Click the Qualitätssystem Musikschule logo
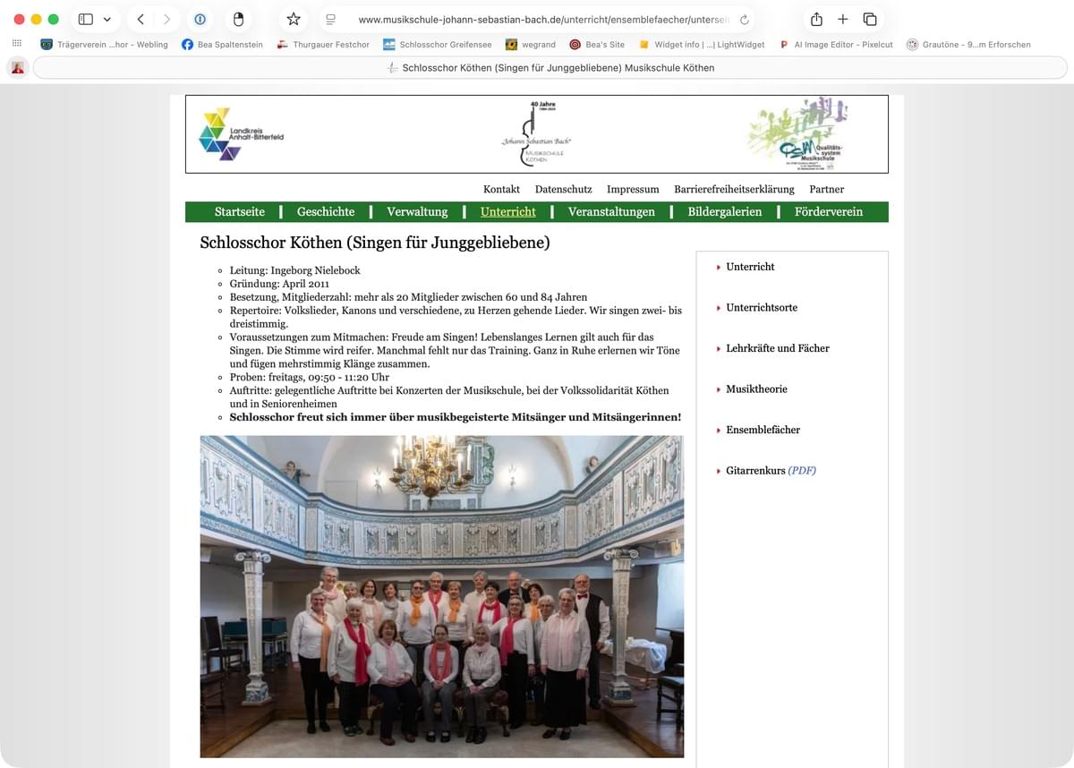This screenshot has width=1074, height=768. (x=797, y=134)
